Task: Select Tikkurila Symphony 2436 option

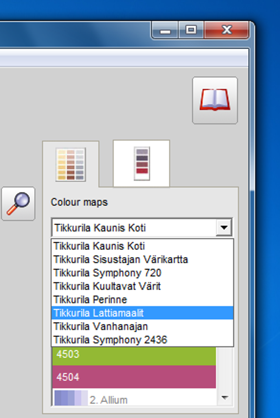Action: [110, 340]
